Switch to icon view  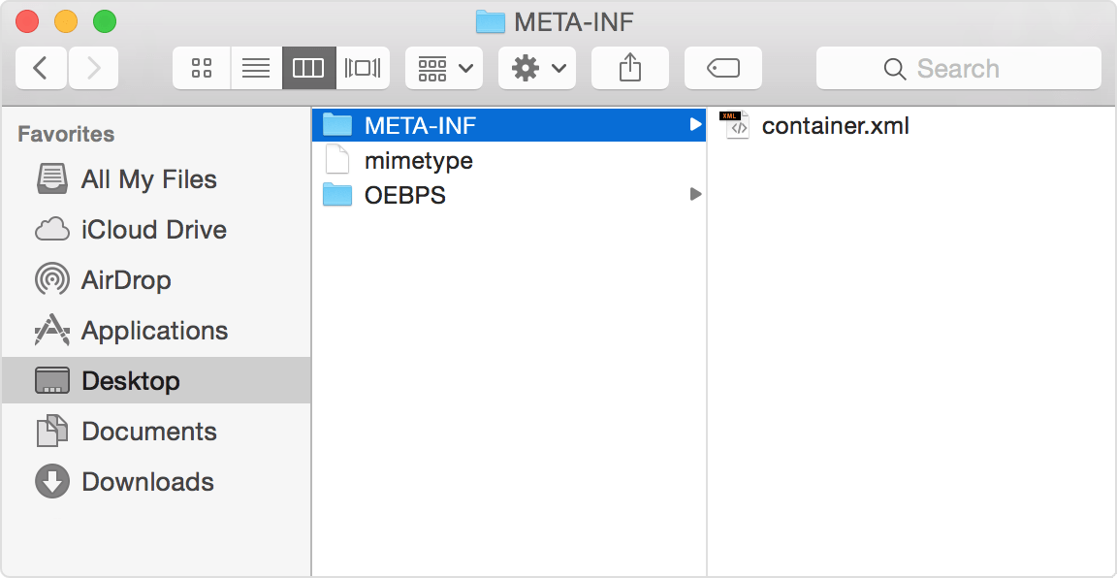[202, 68]
